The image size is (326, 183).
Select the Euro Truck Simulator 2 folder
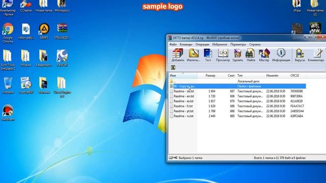click(8, 60)
